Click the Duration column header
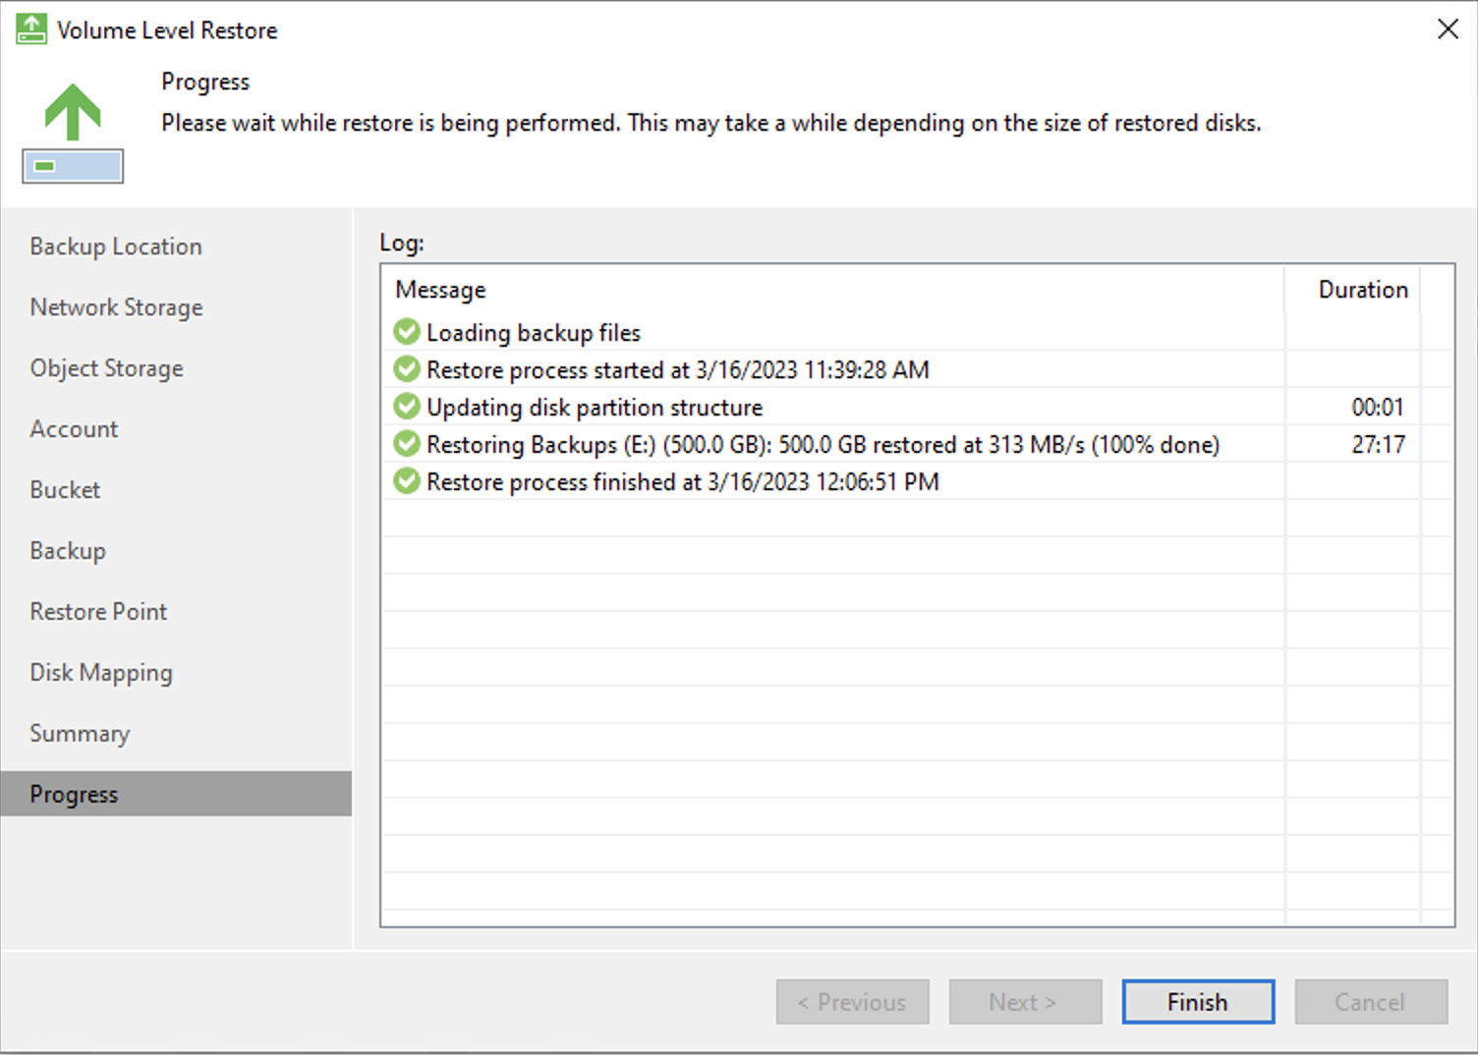Image resolution: width=1478 pixels, height=1055 pixels. [x=1353, y=290]
